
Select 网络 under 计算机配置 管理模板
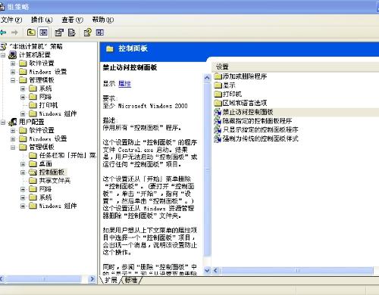click(x=45, y=97)
